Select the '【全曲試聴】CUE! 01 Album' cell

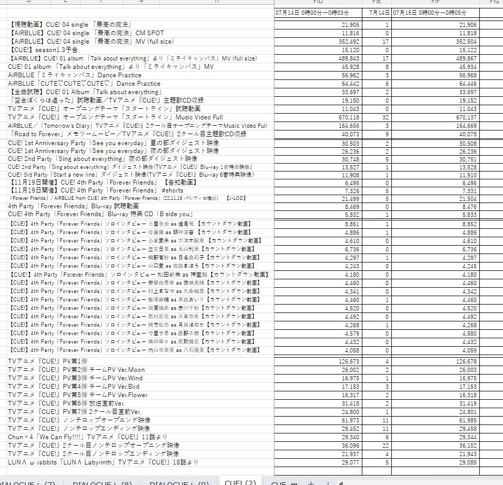click(x=140, y=92)
